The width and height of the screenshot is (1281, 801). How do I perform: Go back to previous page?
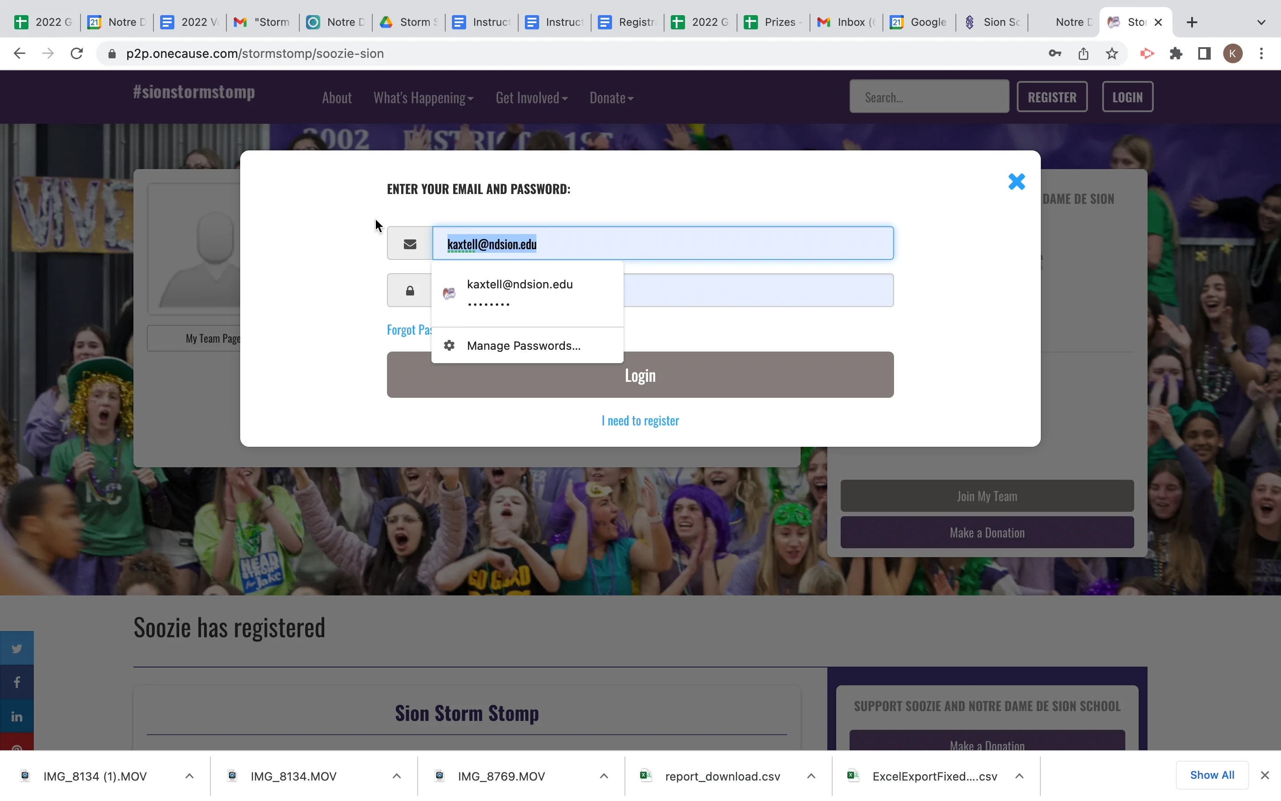tap(20, 53)
